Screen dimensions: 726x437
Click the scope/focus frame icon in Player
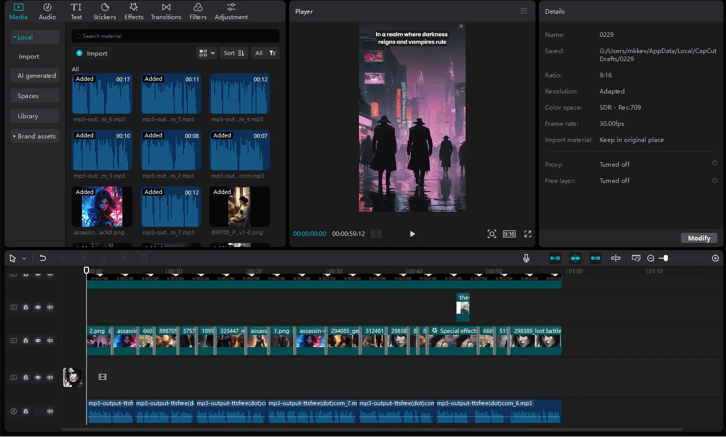coord(492,234)
